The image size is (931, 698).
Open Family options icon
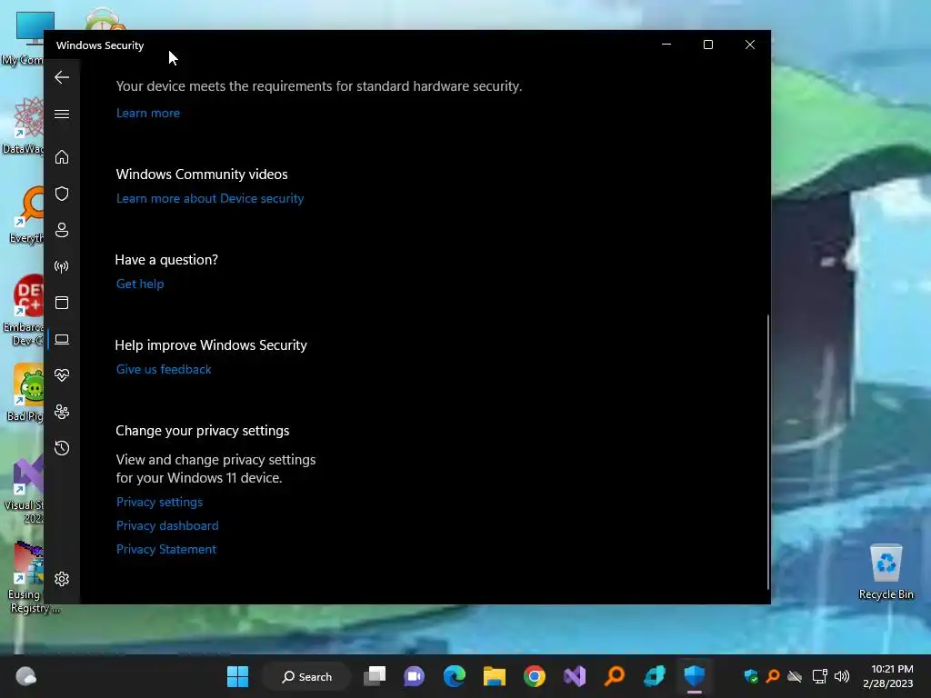point(62,412)
